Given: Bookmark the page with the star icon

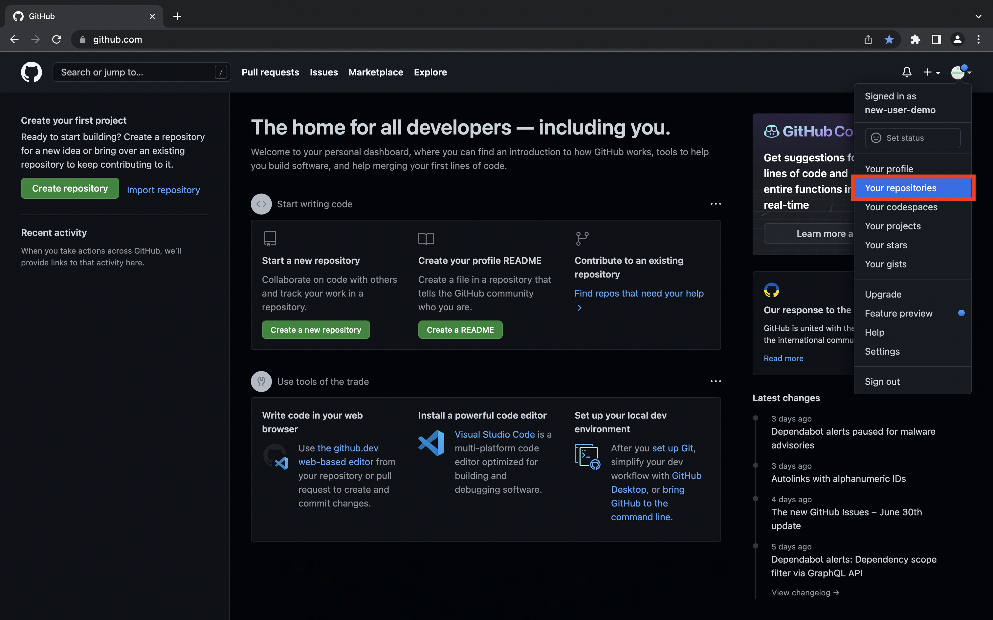Looking at the screenshot, I should pos(889,39).
